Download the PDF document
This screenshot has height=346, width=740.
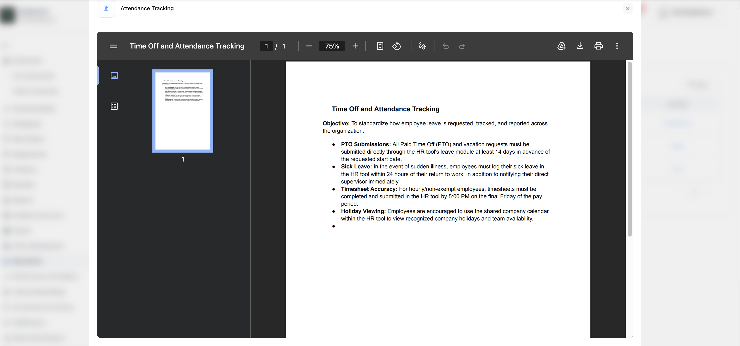580,46
